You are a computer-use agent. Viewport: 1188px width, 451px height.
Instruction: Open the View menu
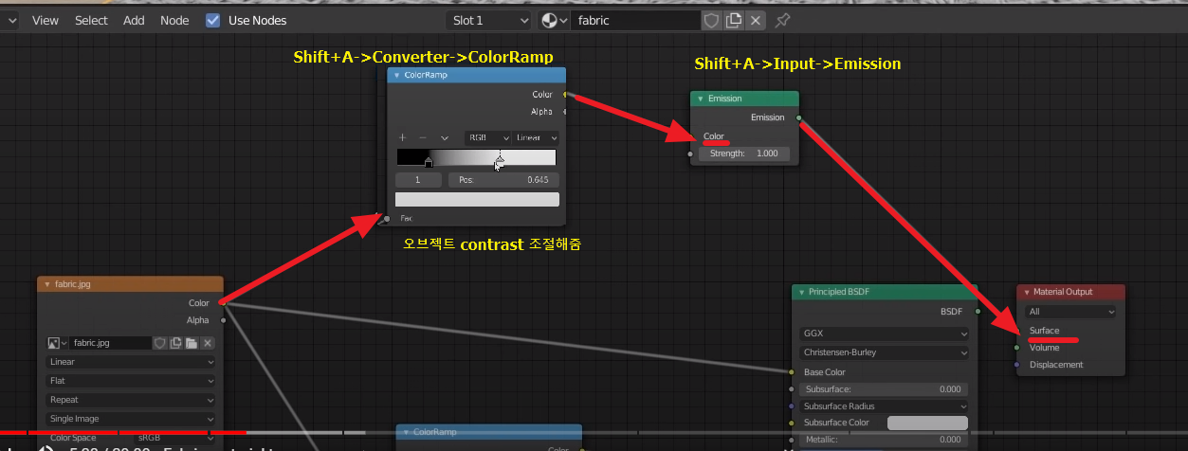[x=46, y=20]
